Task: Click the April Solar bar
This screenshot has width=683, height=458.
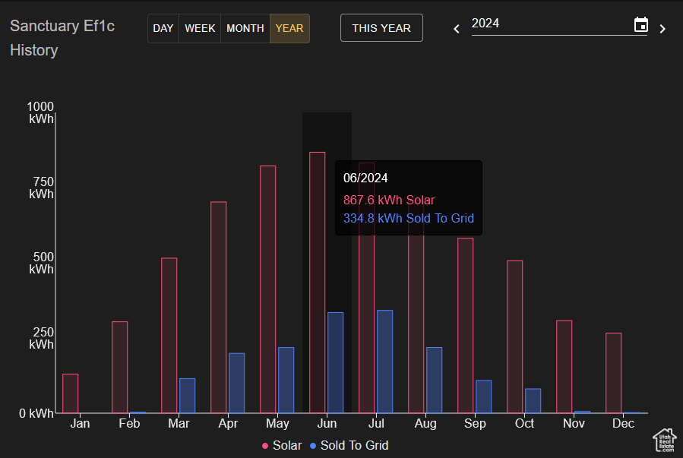Action: click(219, 308)
